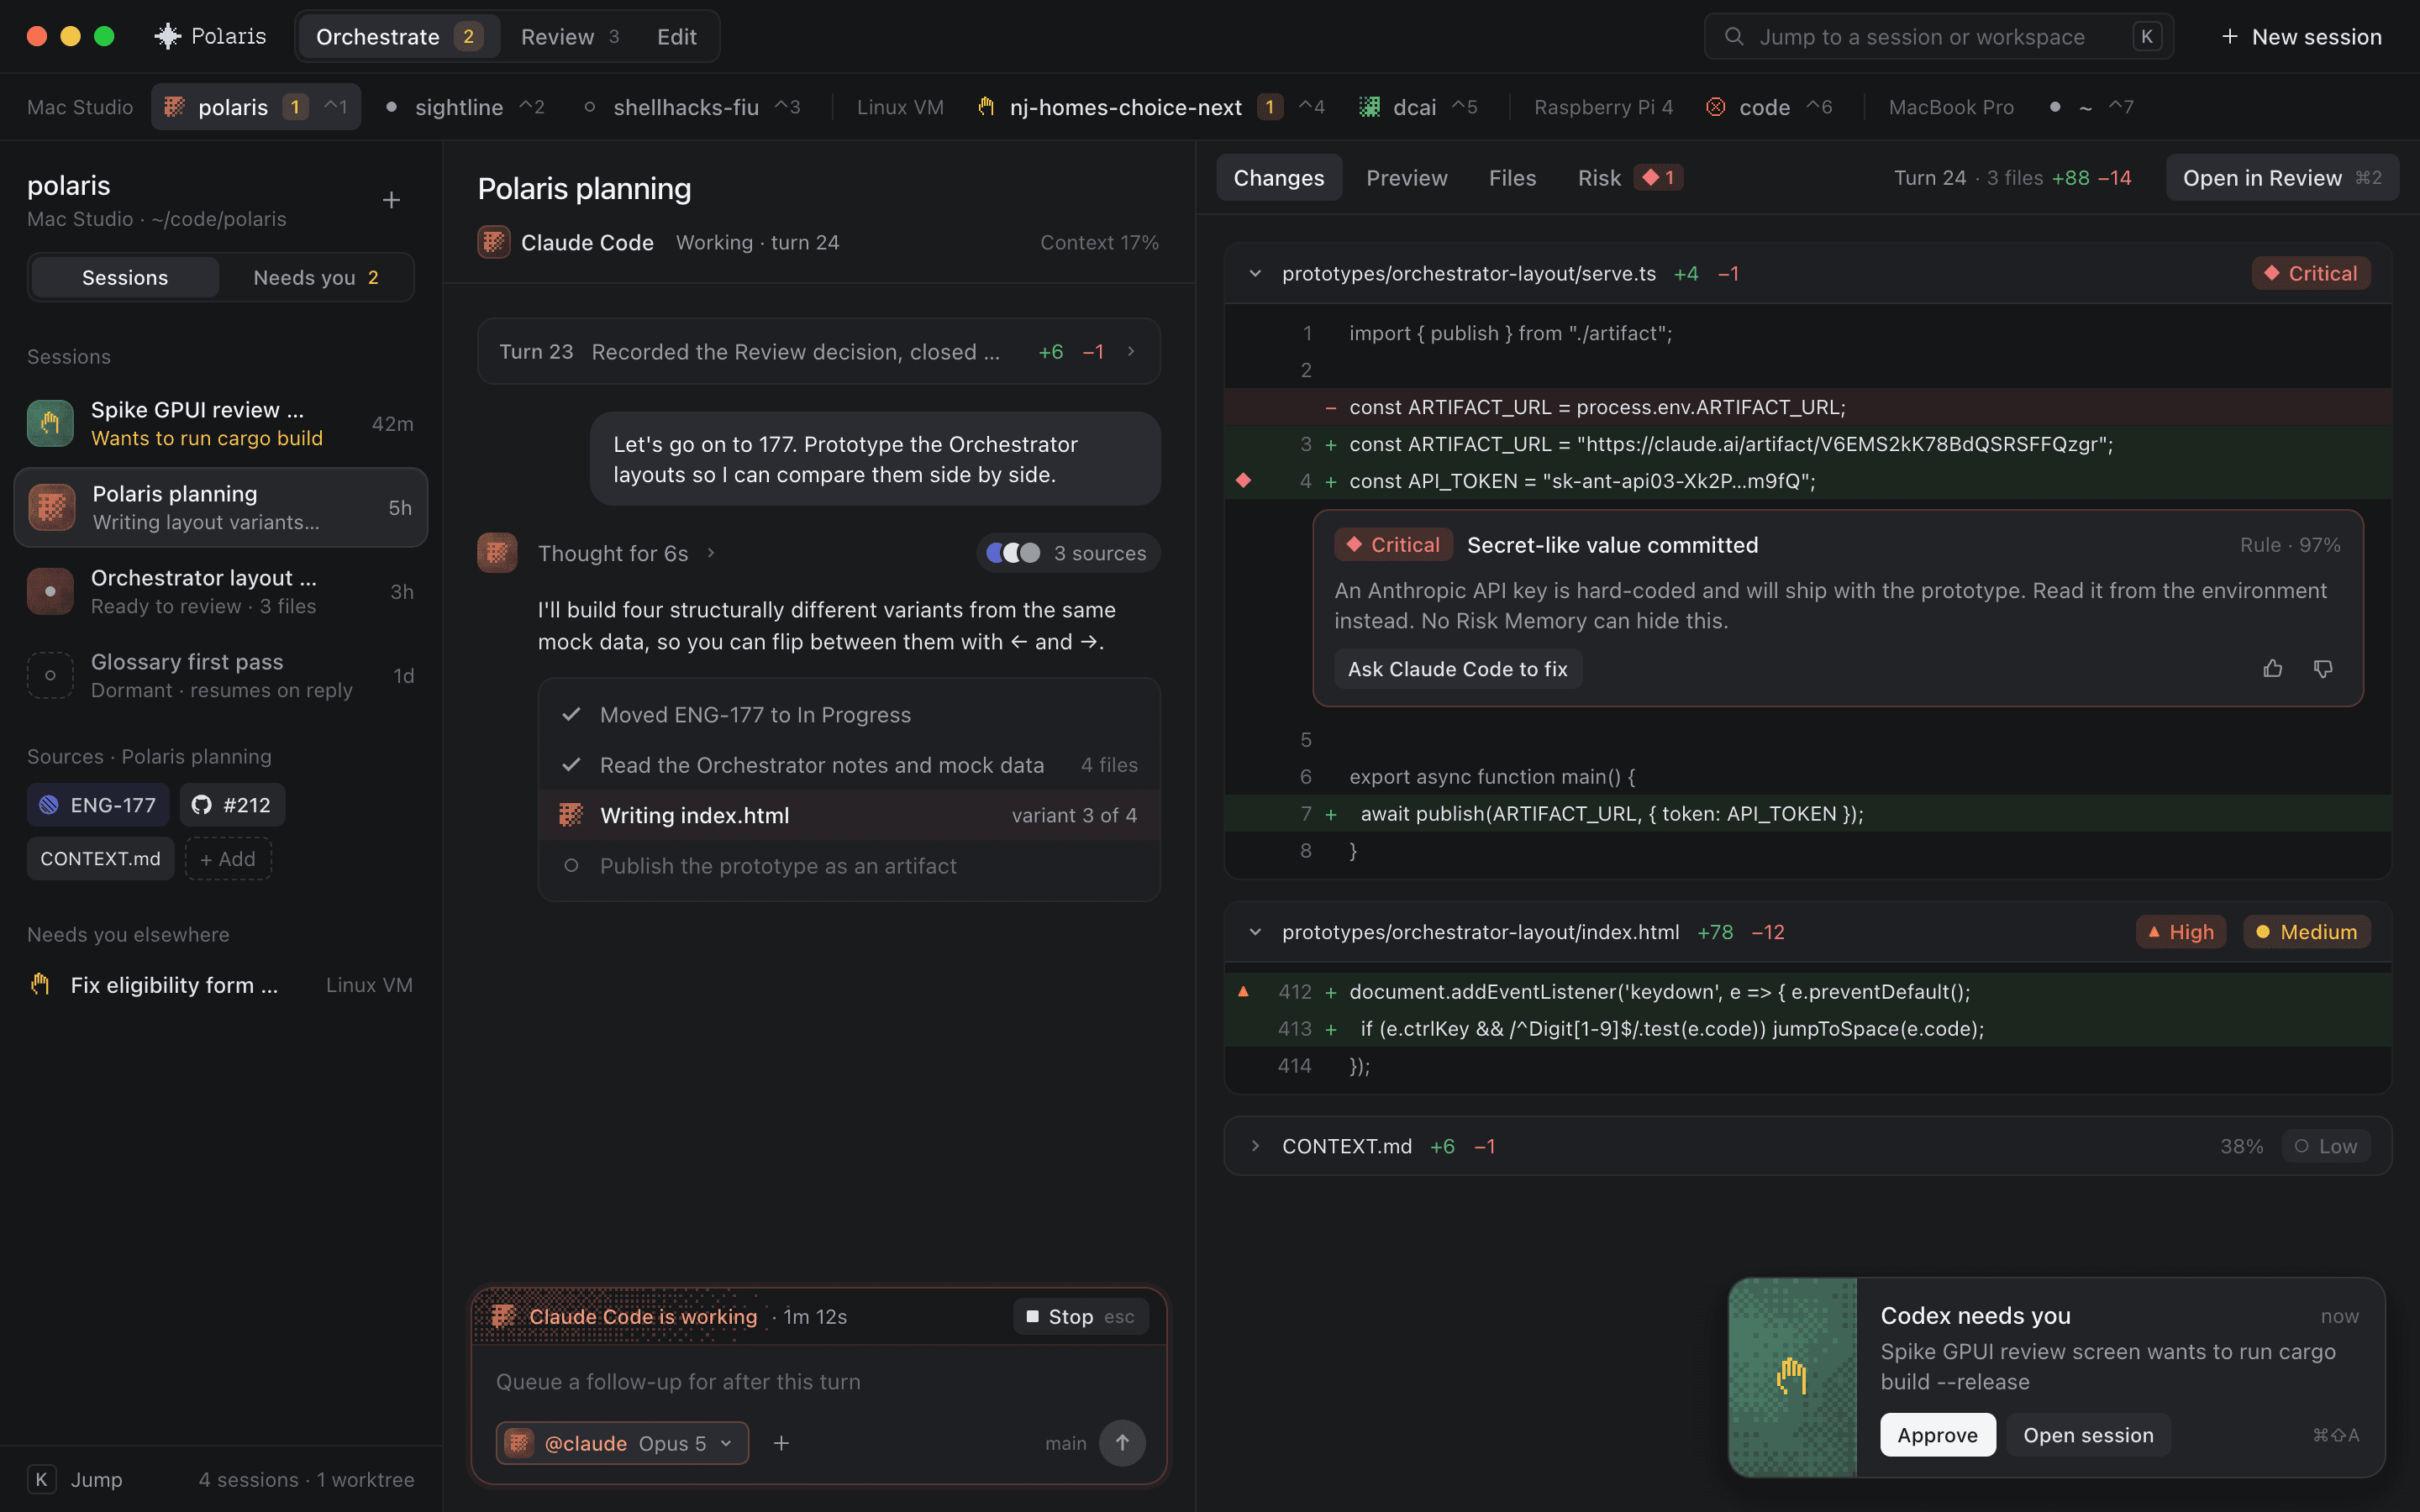Collapse the index.html file diff

[x=1255, y=932]
